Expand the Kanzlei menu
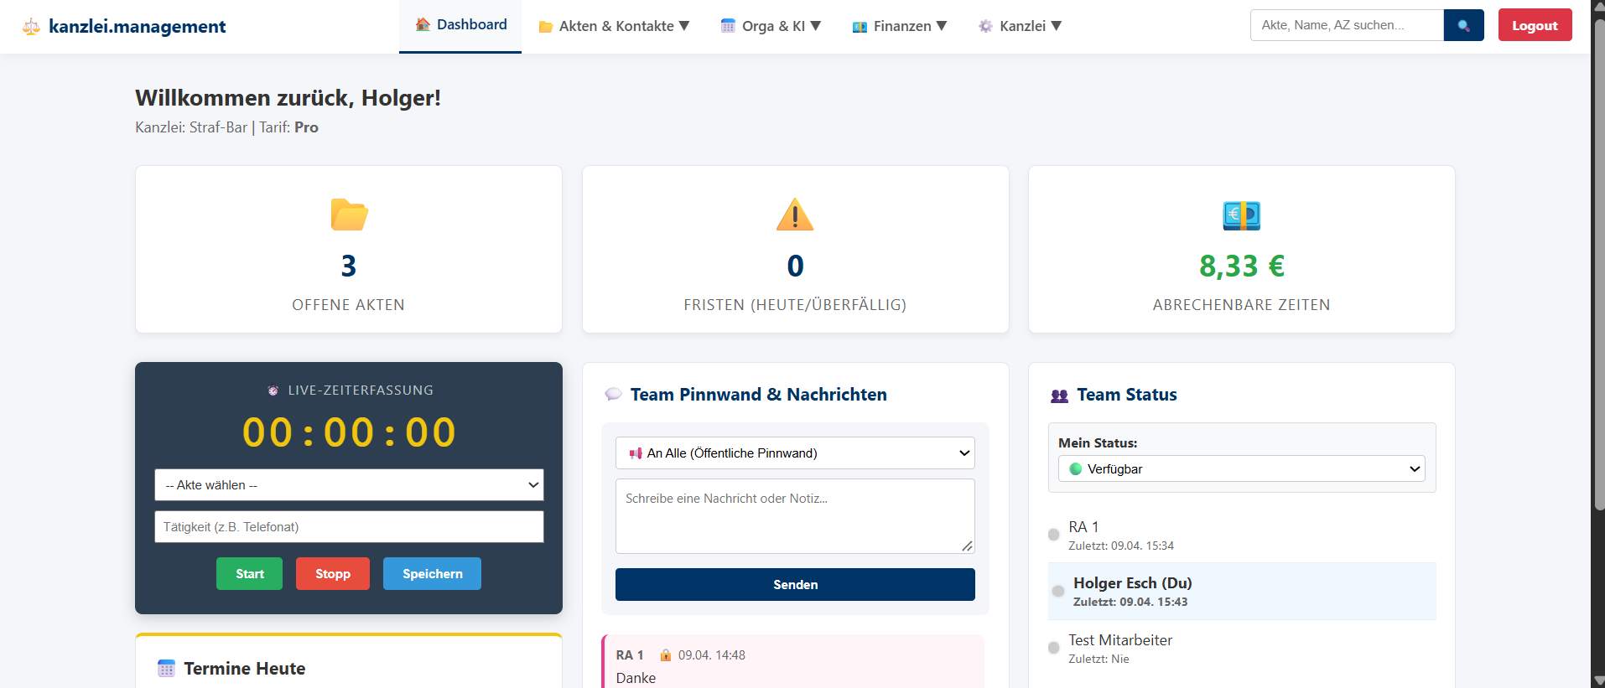The height and width of the screenshot is (688, 1605). point(1020,26)
